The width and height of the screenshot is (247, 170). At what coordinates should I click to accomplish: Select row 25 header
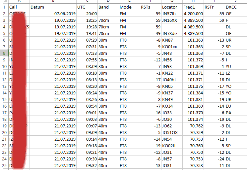[4, 166]
